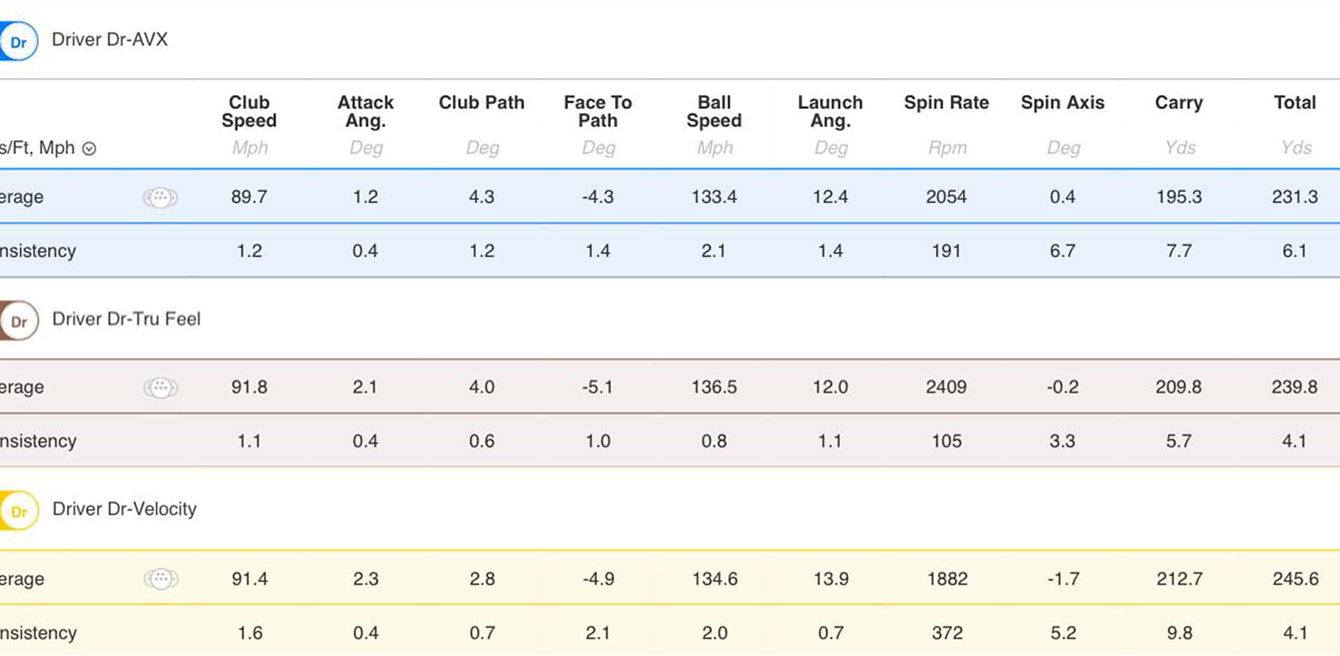Sort by the Spin Rate column header
This screenshot has height=656, width=1340.
[x=946, y=103]
